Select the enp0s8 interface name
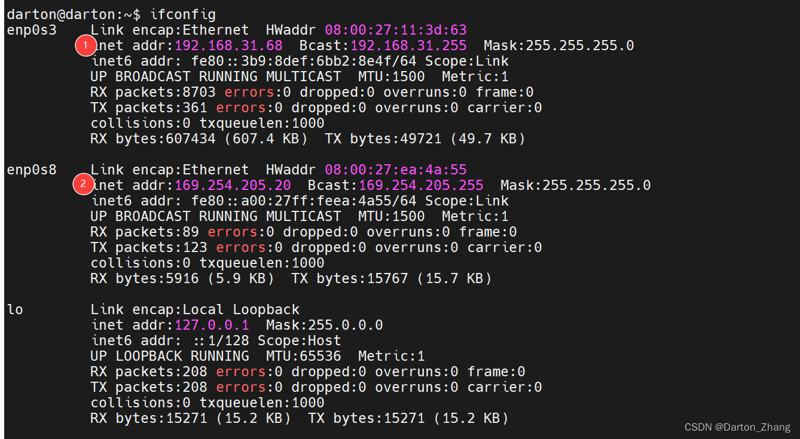Viewport: 800px width, 439px height. click(x=31, y=169)
